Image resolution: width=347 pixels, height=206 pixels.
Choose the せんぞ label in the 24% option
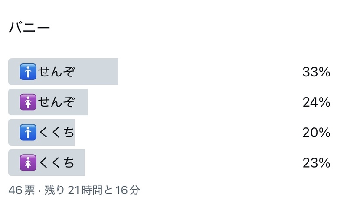(x=56, y=102)
